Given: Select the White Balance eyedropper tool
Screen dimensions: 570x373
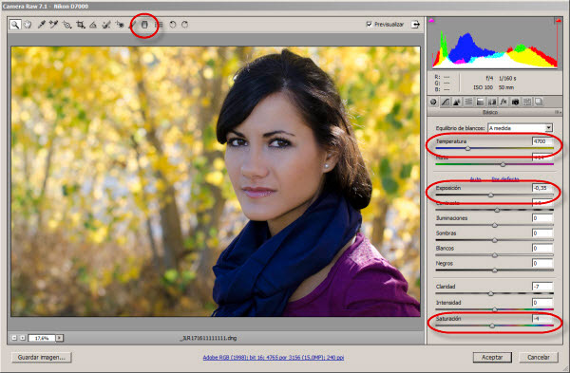Looking at the screenshot, I should [x=42, y=25].
